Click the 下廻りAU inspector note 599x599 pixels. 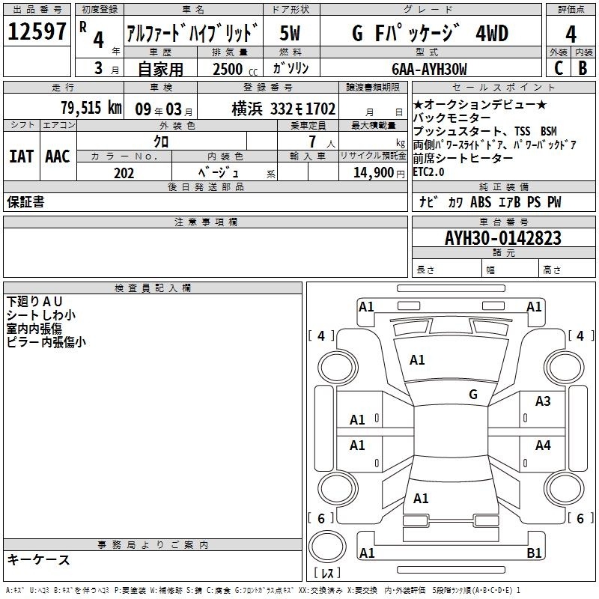[35, 301]
